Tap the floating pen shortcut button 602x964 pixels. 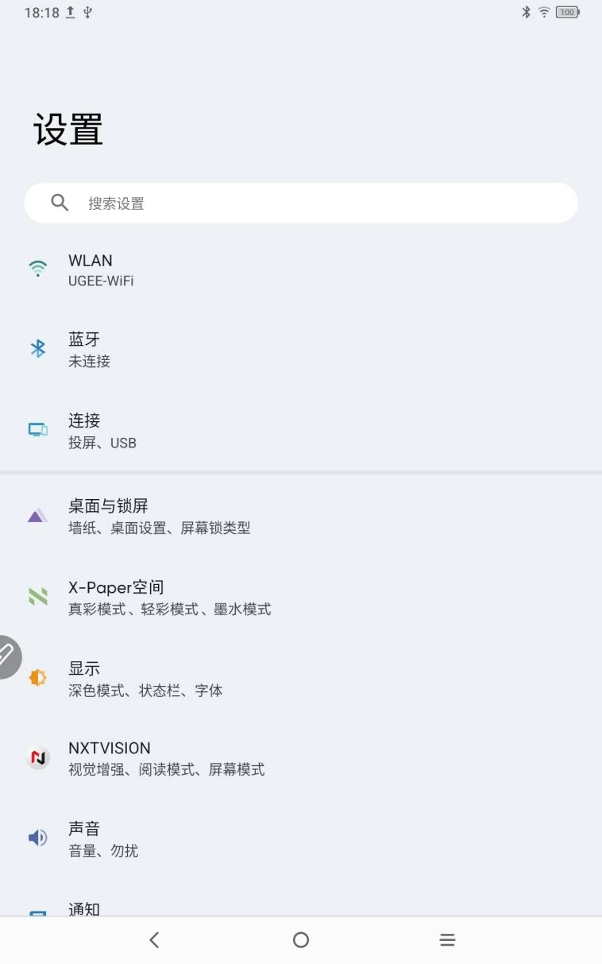[8, 656]
